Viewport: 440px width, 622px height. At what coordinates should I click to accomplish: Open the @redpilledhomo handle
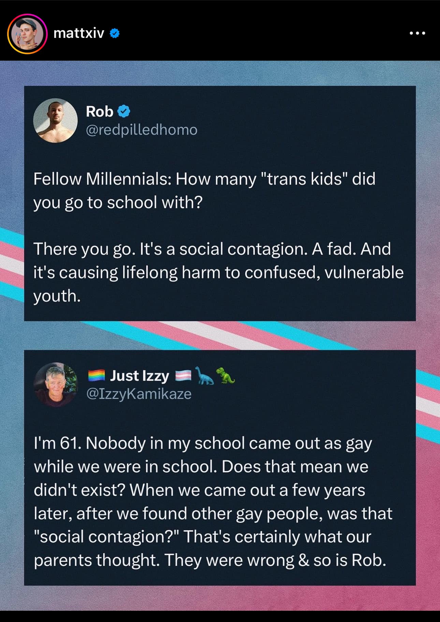[x=142, y=130]
